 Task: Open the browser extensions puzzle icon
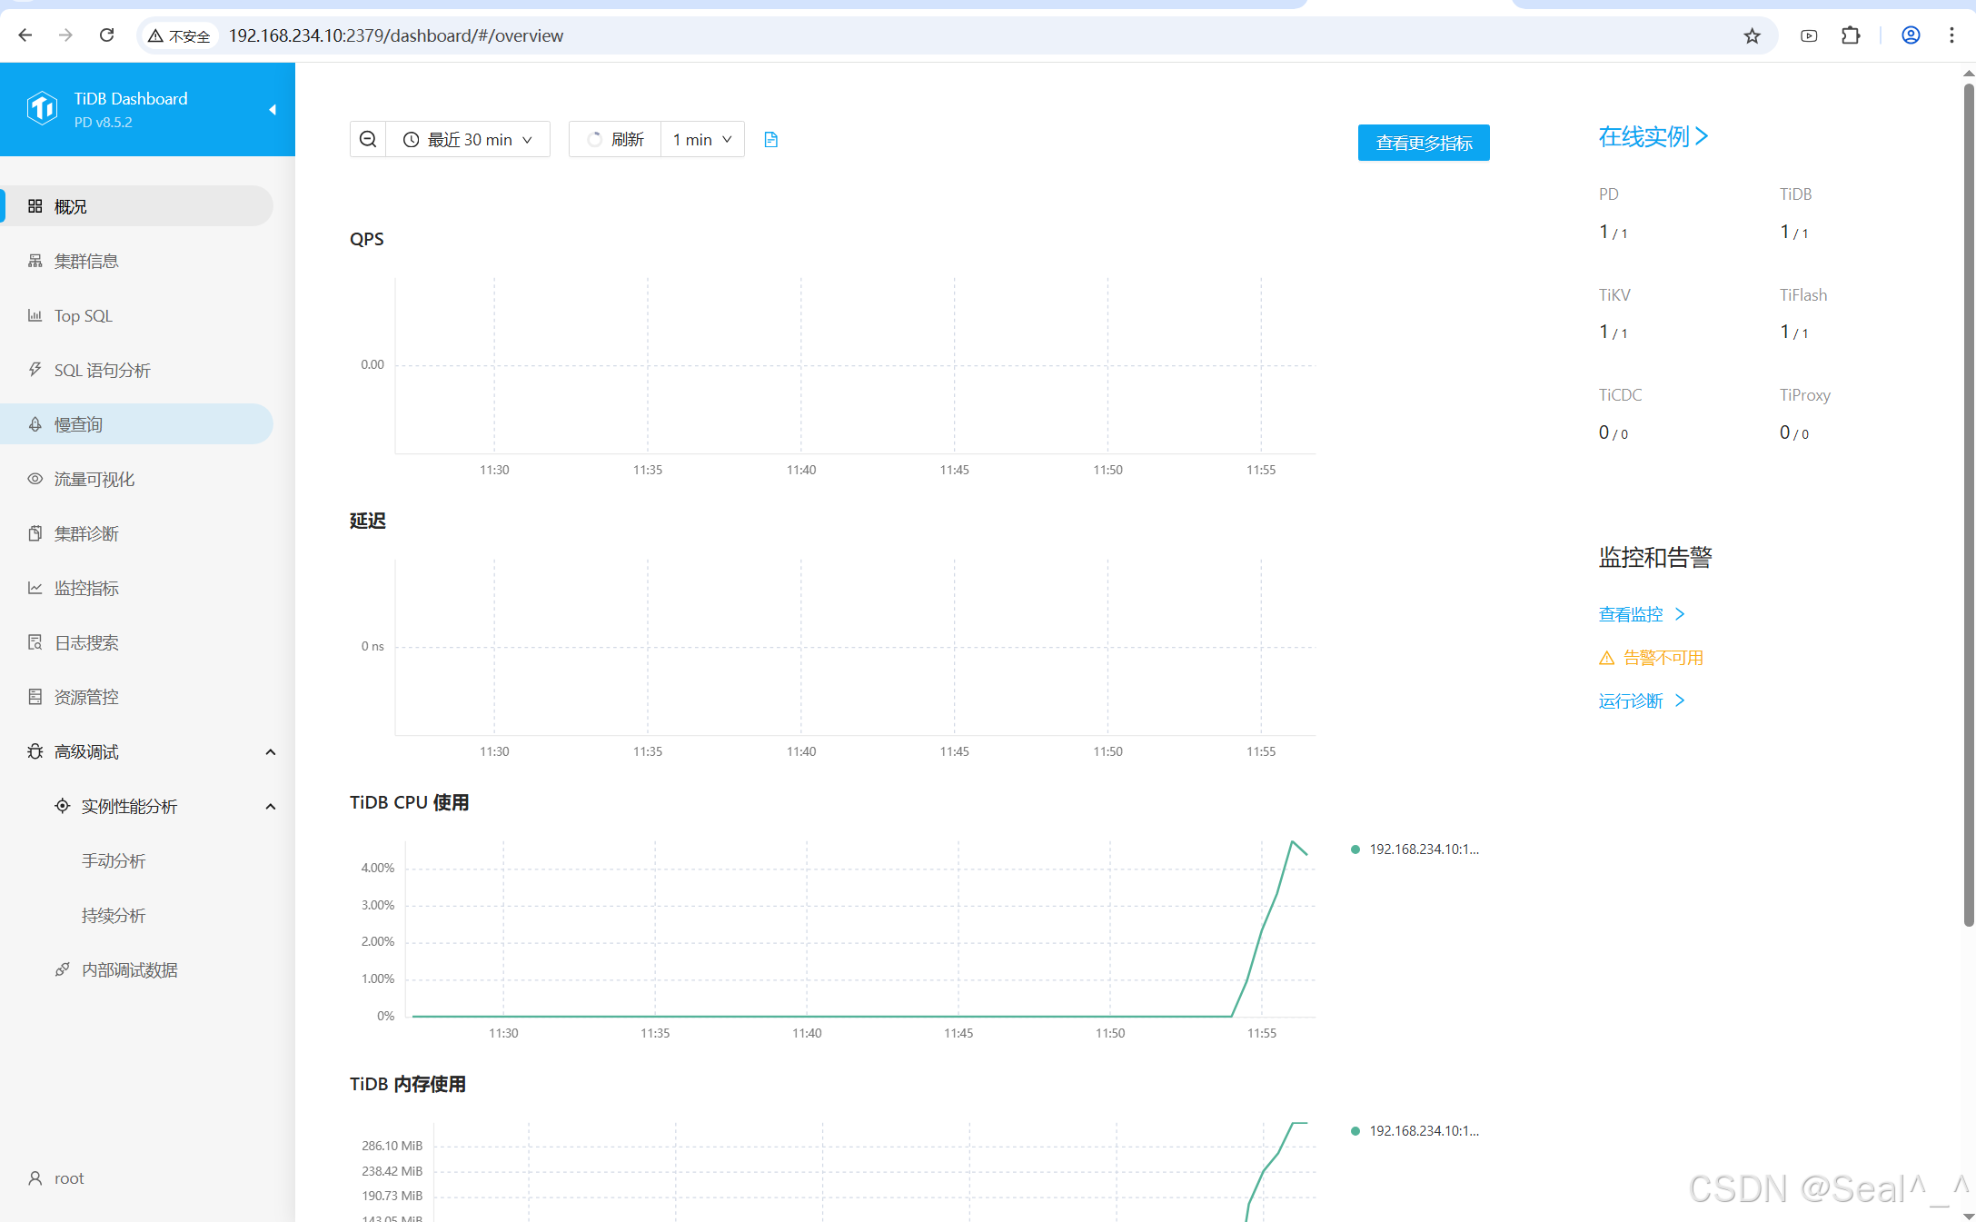pos(1851,35)
